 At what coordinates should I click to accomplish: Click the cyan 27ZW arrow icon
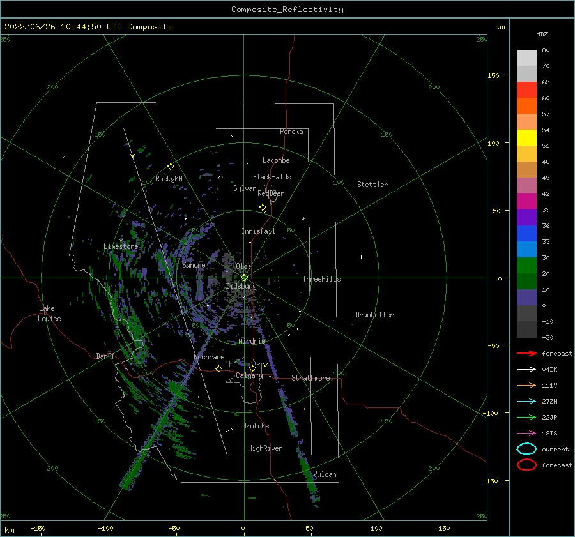(526, 402)
